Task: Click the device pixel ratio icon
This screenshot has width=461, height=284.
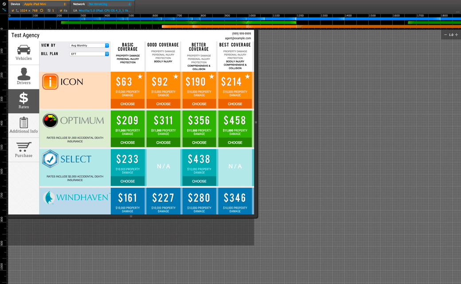Action: (49, 10)
